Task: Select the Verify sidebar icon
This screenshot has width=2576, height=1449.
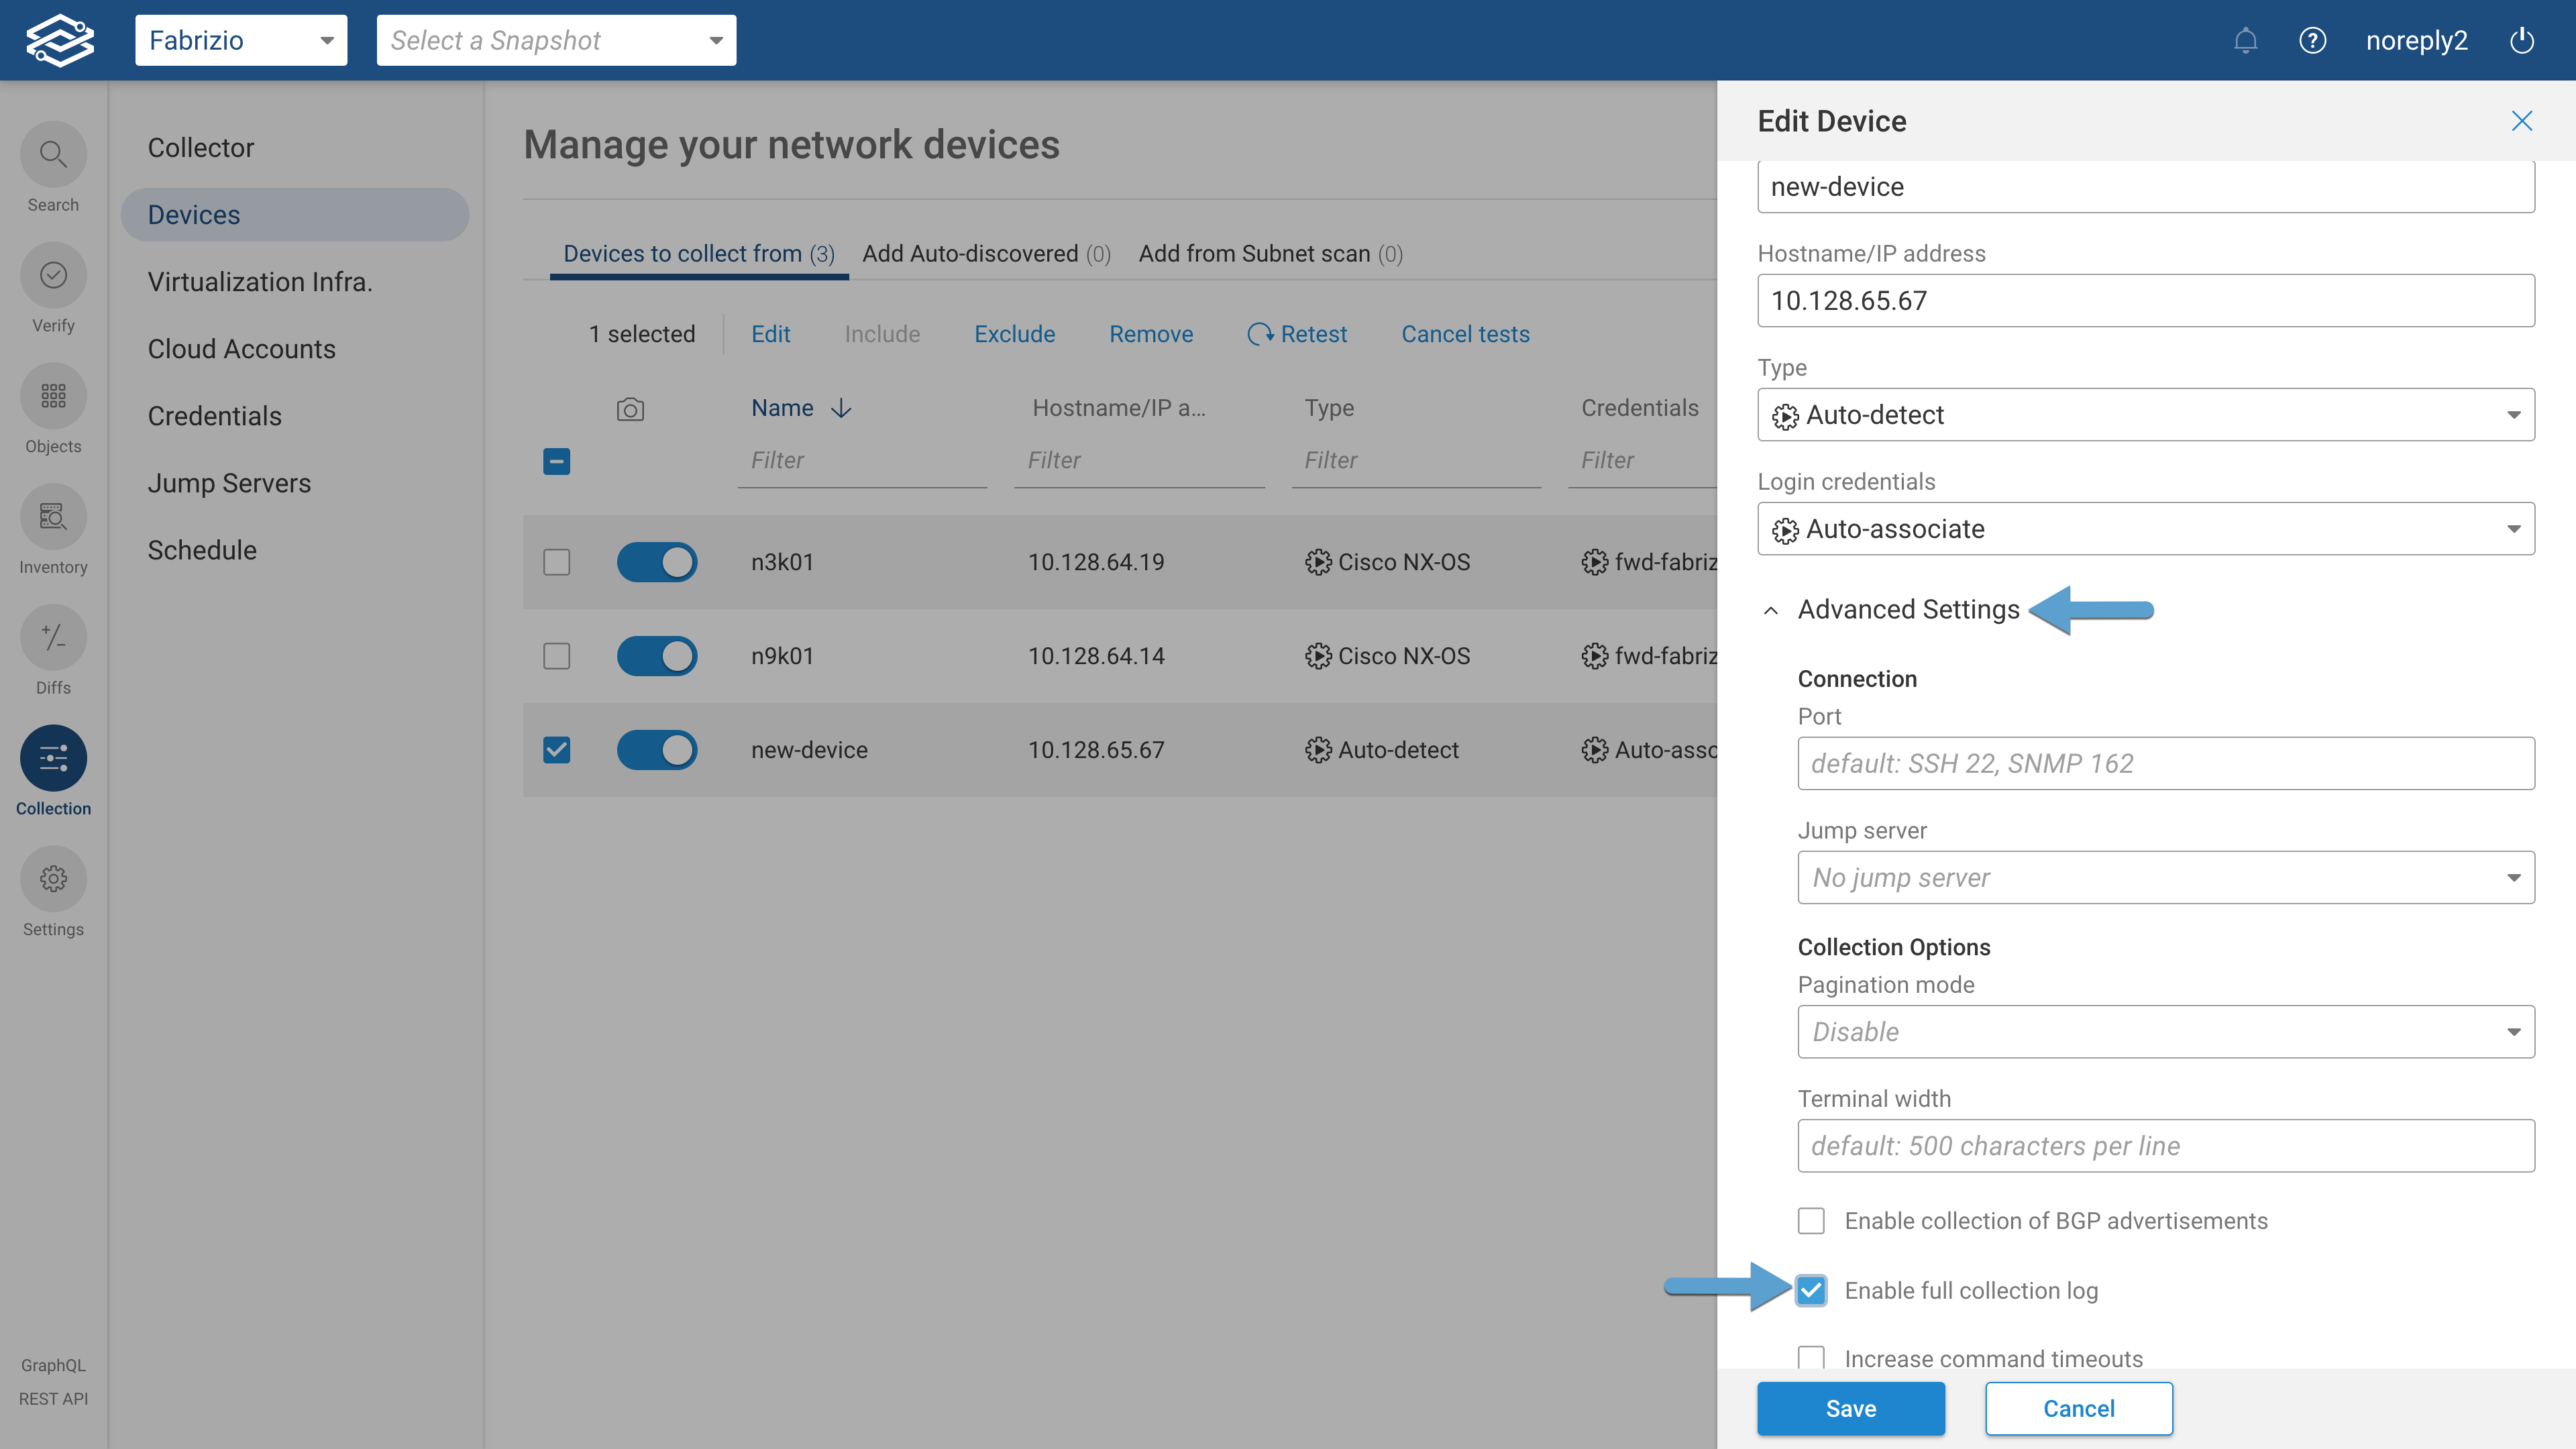Action: click(53, 275)
